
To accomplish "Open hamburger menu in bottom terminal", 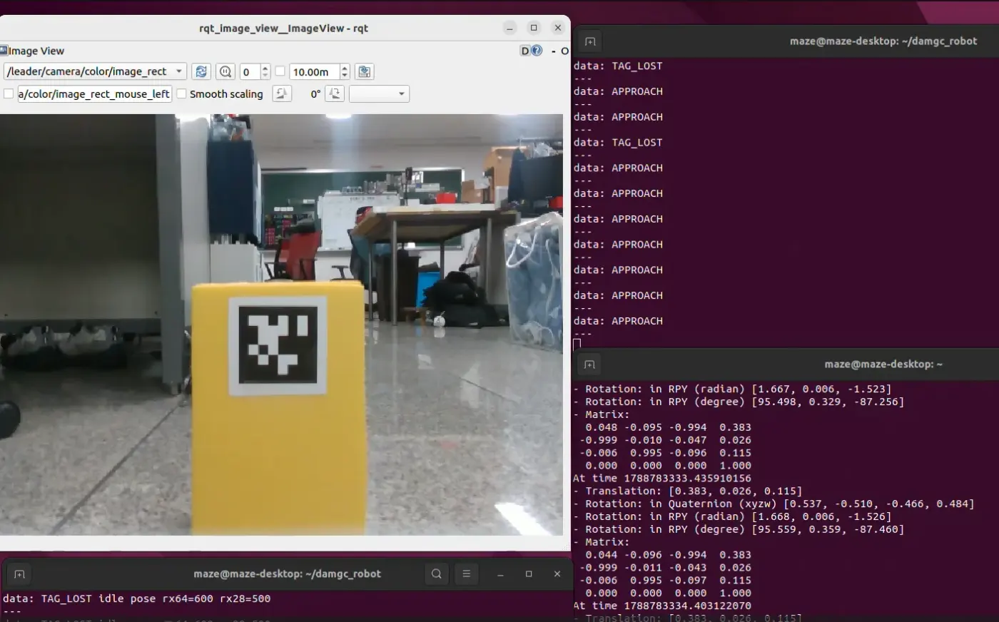I will point(467,573).
